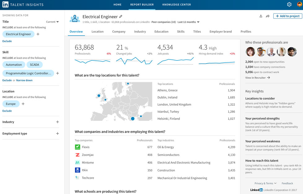
Task: Click the Flexis company logo
Action: 78,147
